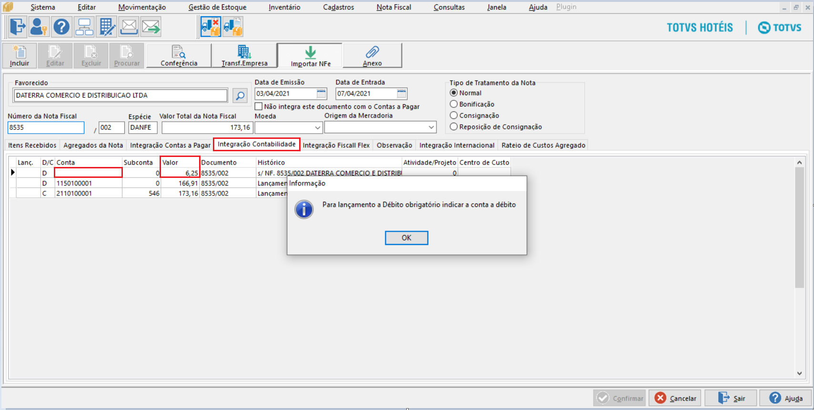The width and height of the screenshot is (814, 410).
Task: Click Transf.Empresa button
Action: (x=244, y=56)
